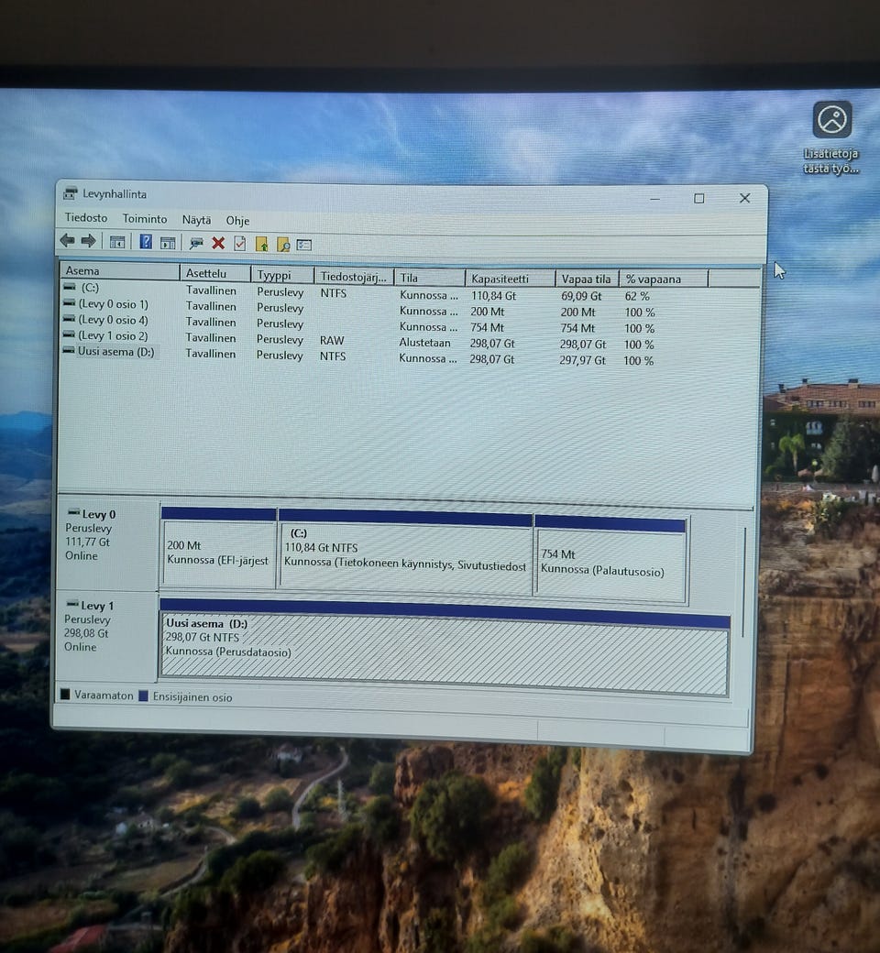
Task: Click the Back arrow in the toolbar
Action: [x=67, y=241]
